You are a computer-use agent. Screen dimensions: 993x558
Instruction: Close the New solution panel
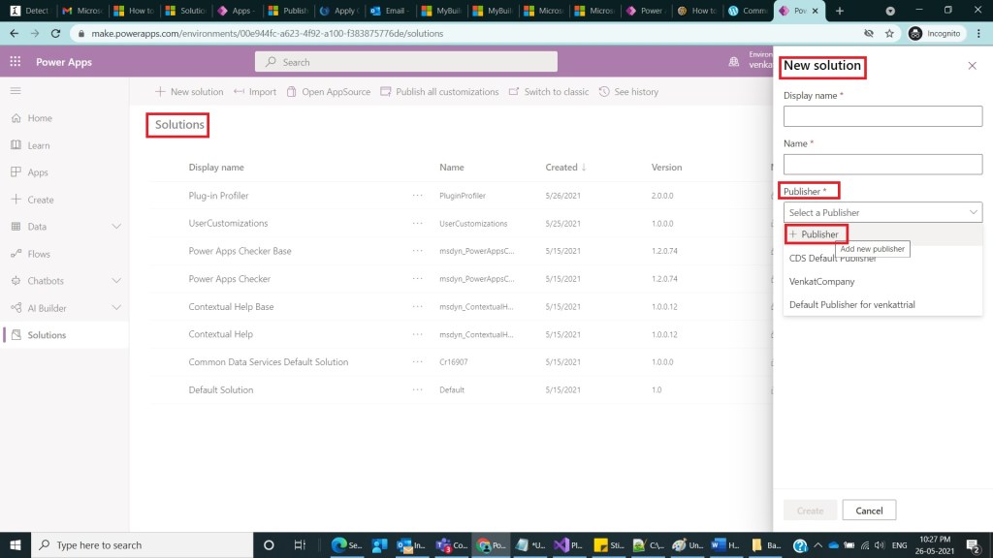pos(972,66)
